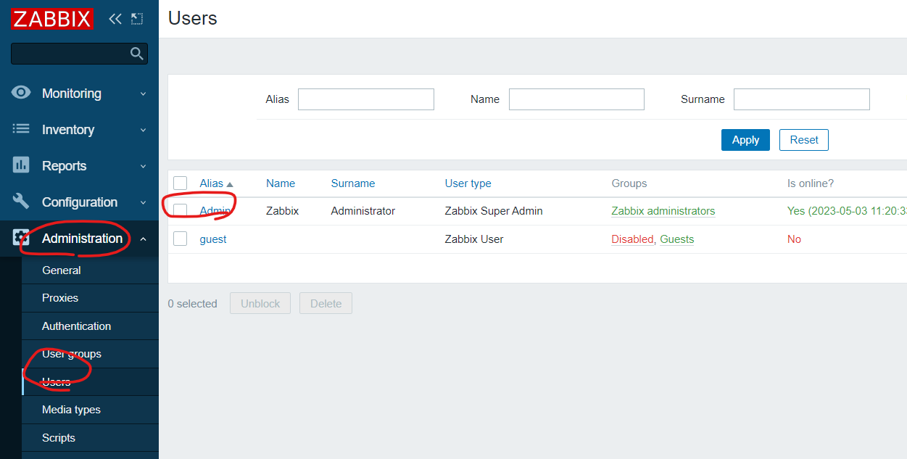Go to Authentication submenu item
This screenshot has width=907, height=459.
click(x=90, y=326)
